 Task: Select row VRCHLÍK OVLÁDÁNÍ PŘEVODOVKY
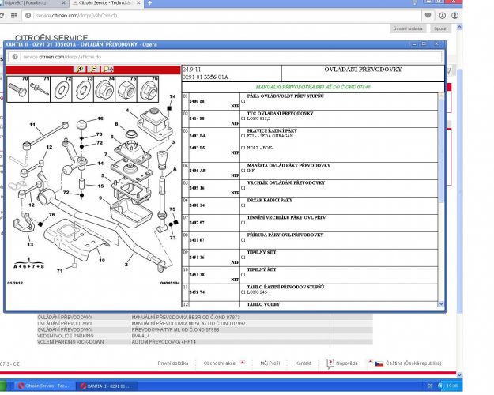tap(310, 188)
